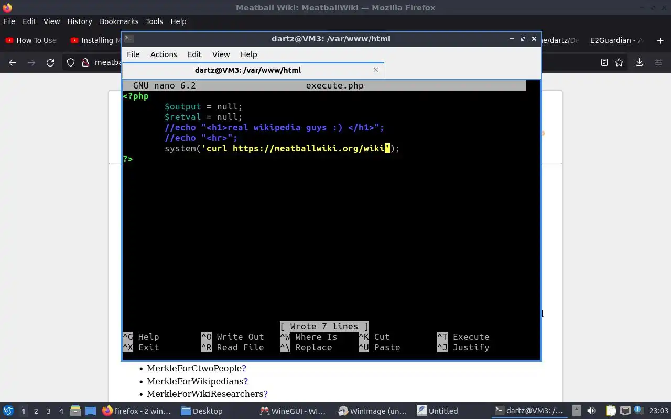Focus WineGUI taskbar entry
The height and width of the screenshot is (419, 671).
coord(294,411)
